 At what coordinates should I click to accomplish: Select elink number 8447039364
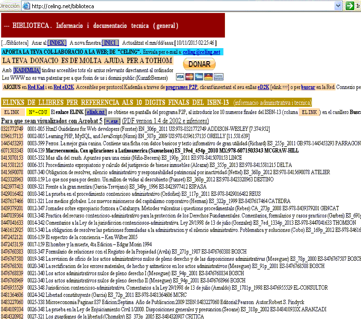pos(12,216)
